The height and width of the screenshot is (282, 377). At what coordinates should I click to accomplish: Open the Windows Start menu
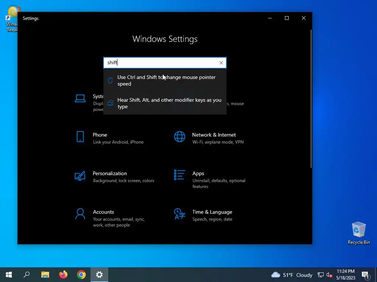[9, 275]
